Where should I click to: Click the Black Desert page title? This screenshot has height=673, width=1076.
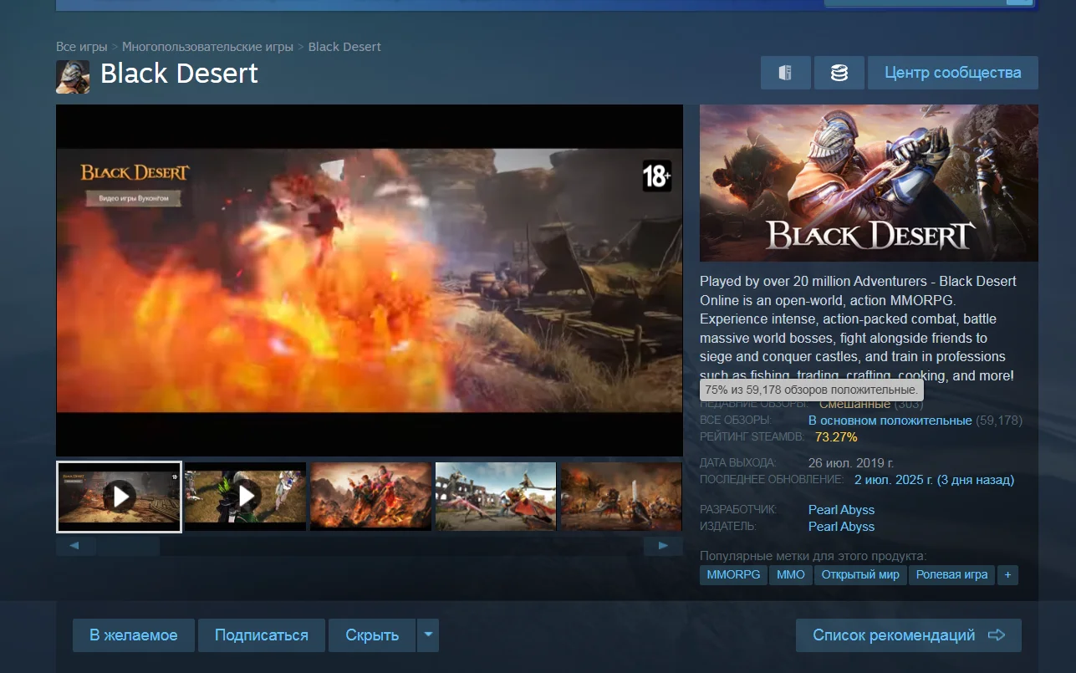(x=179, y=74)
